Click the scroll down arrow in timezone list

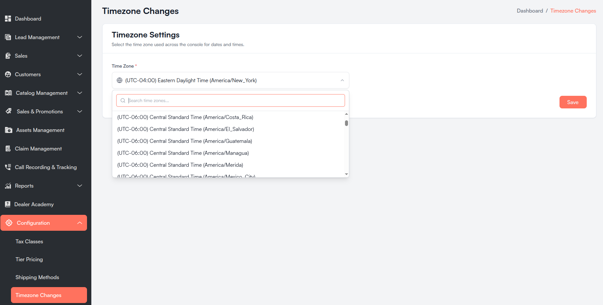click(346, 174)
